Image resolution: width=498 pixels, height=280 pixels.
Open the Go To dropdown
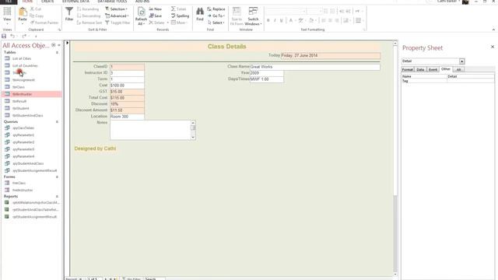(x=216, y=16)
